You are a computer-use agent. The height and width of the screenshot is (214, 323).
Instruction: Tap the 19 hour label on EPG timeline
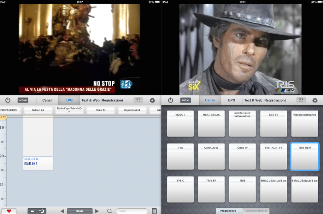[2, 128]
